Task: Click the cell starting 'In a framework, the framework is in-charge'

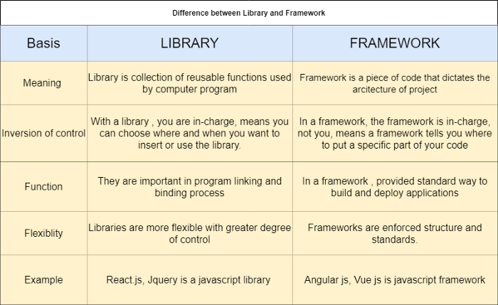Action: pyautogui.click(x=394, y=133)
